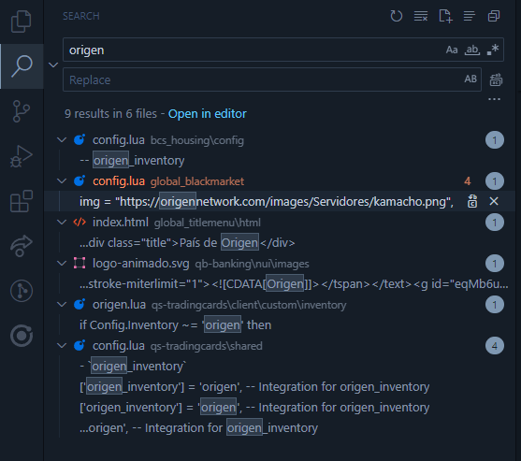Viewport: 521px width, 461px height.
Task: Select "...origen', -- Integration for origen_inventory" line
Action: point(279,428)
